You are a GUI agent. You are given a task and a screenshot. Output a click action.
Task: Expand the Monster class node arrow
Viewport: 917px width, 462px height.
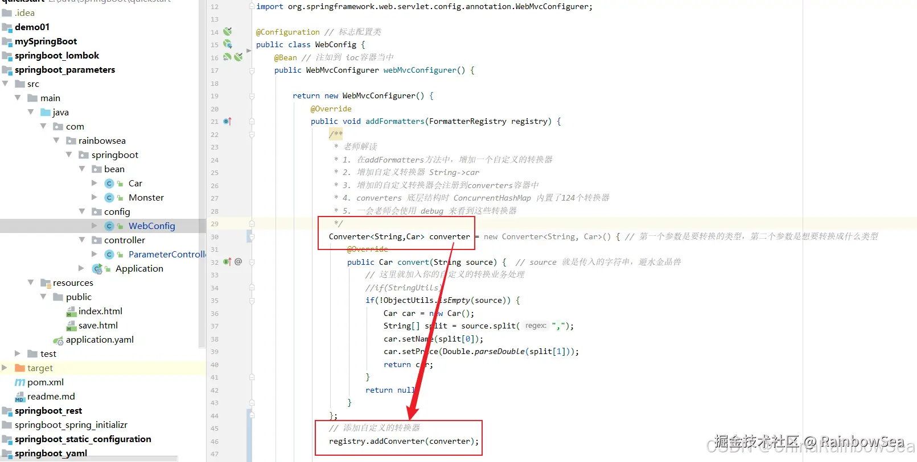point(94,197)
